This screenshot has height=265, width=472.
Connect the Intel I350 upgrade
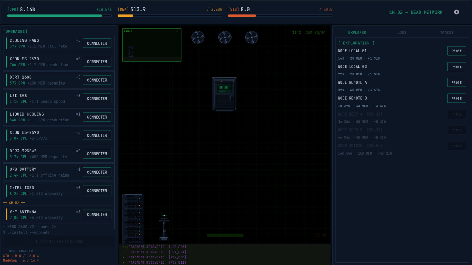[x=97, y=191]
